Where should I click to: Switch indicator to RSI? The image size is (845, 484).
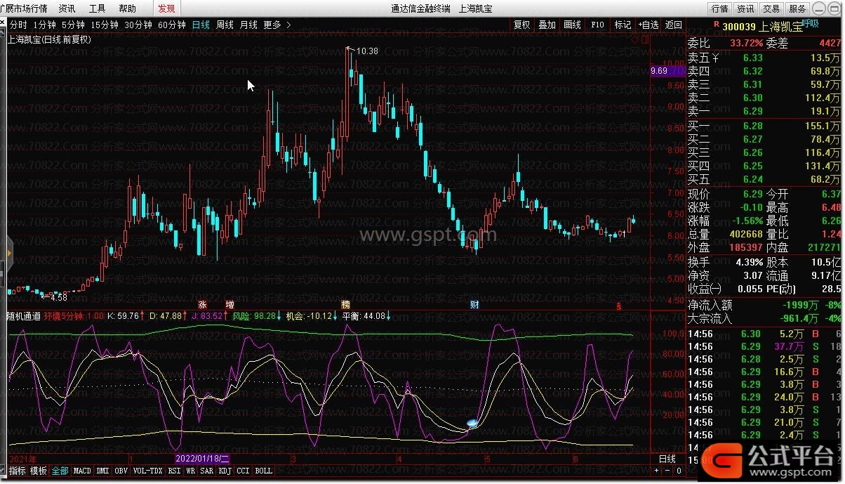pyautogui.click(x=174, y=471)
